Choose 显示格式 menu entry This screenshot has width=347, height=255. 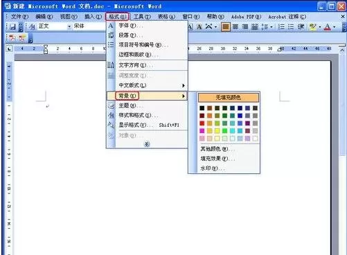click(x=147, y=125)
